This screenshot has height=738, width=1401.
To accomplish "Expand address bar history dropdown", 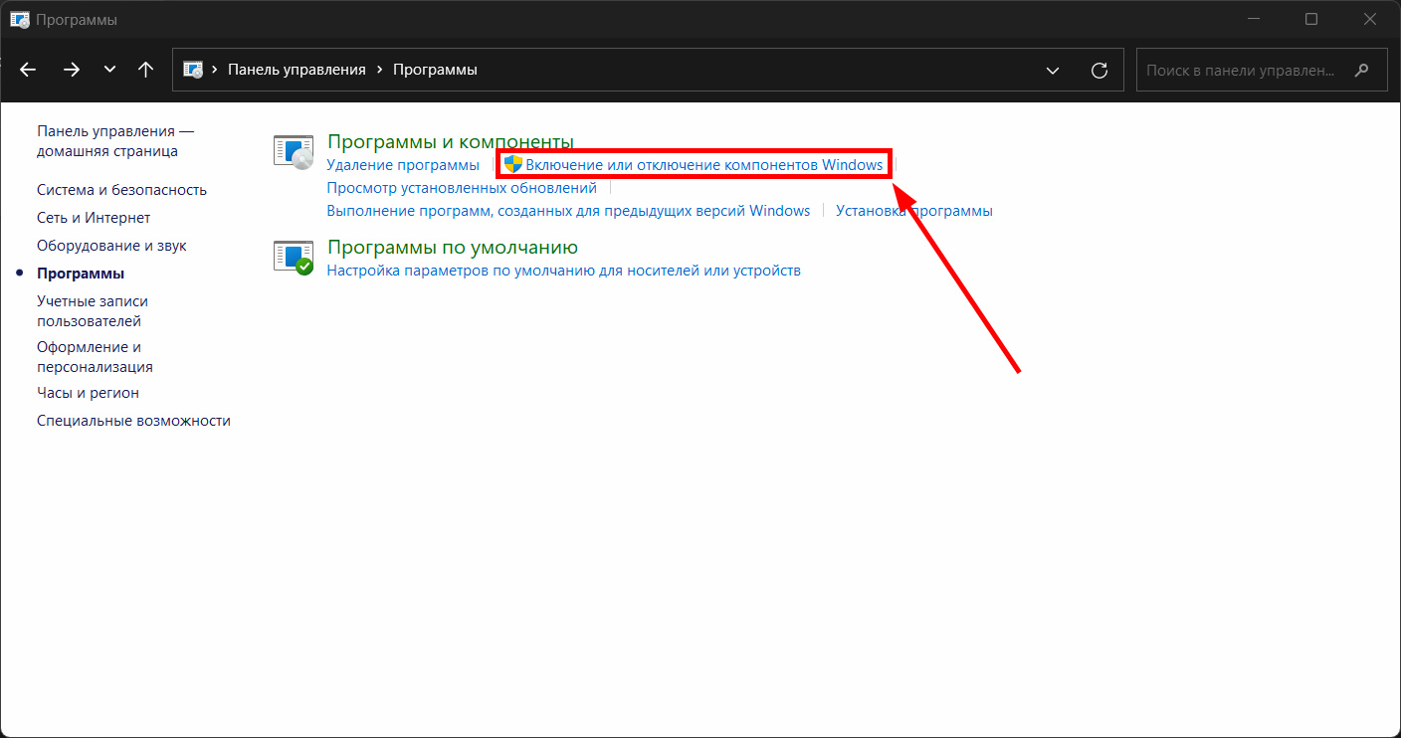I will point(1053,70).
